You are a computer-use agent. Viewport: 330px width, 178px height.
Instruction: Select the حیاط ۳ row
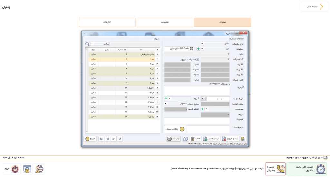[x=124, y=102]
